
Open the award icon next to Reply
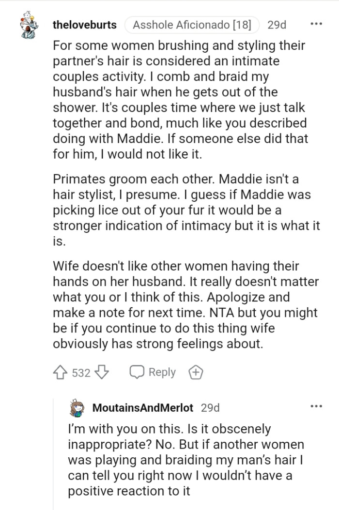196,372
